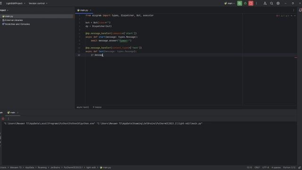Click 'Users' in the navigation bar

tap(3, 168)
